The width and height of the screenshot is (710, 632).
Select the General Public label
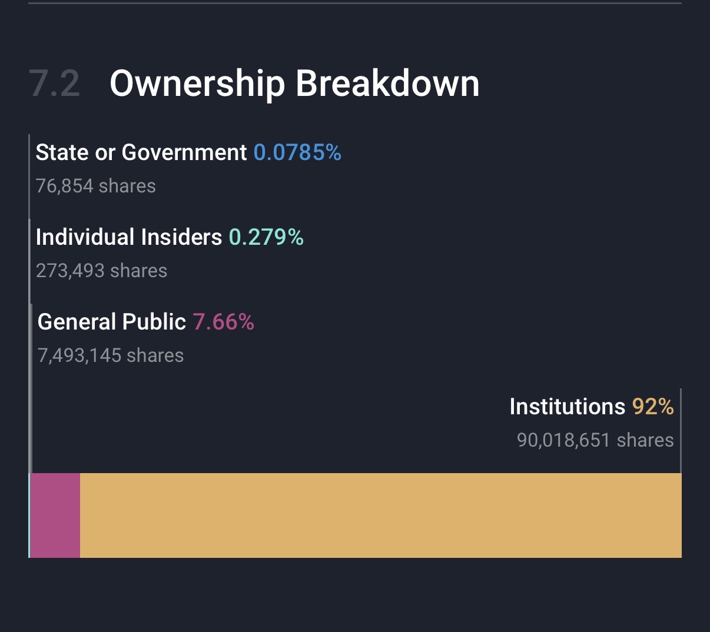tap(112, 322)
